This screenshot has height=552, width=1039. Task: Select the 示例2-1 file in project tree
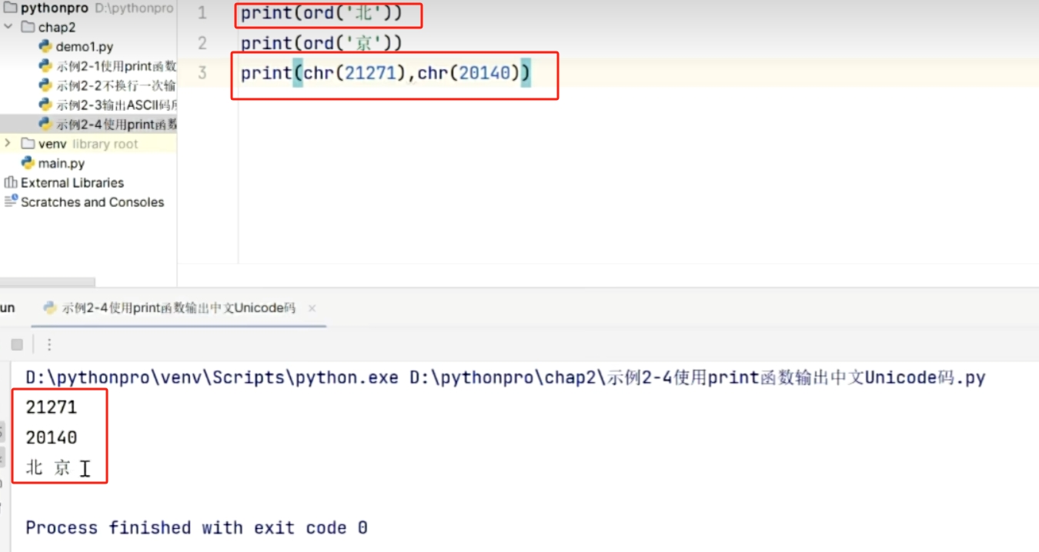pos(115,66)
